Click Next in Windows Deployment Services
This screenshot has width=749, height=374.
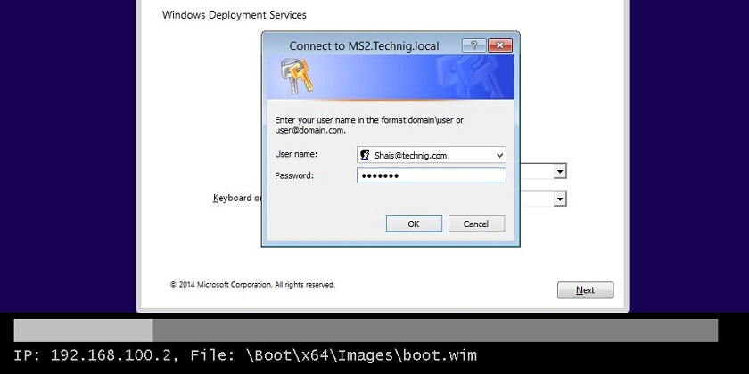[x=585, y=290]
